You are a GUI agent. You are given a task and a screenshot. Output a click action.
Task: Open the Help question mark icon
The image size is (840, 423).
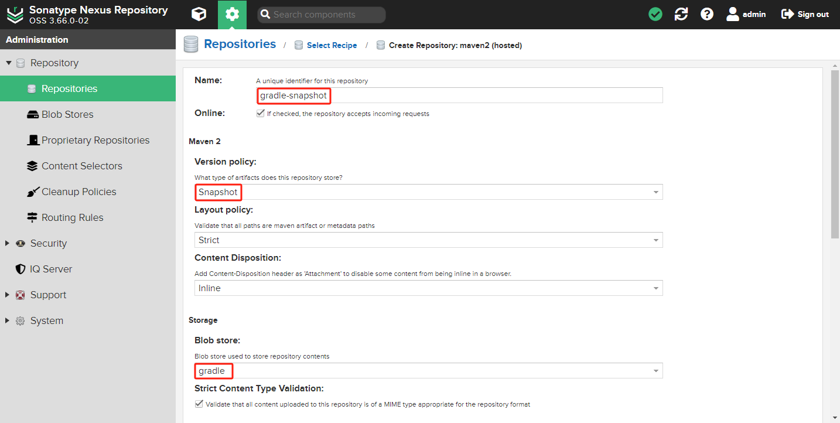[x=707, y=15]
